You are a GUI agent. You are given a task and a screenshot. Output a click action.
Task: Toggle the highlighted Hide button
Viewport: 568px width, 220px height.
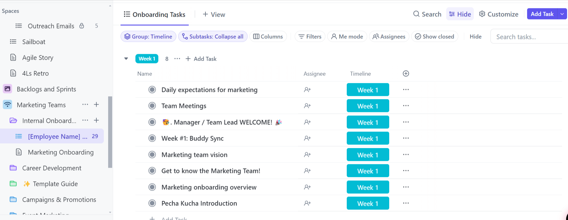click(x=460, y=14)
